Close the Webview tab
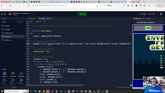Screen dimensions: 165x93 click(x=144, y=19)
